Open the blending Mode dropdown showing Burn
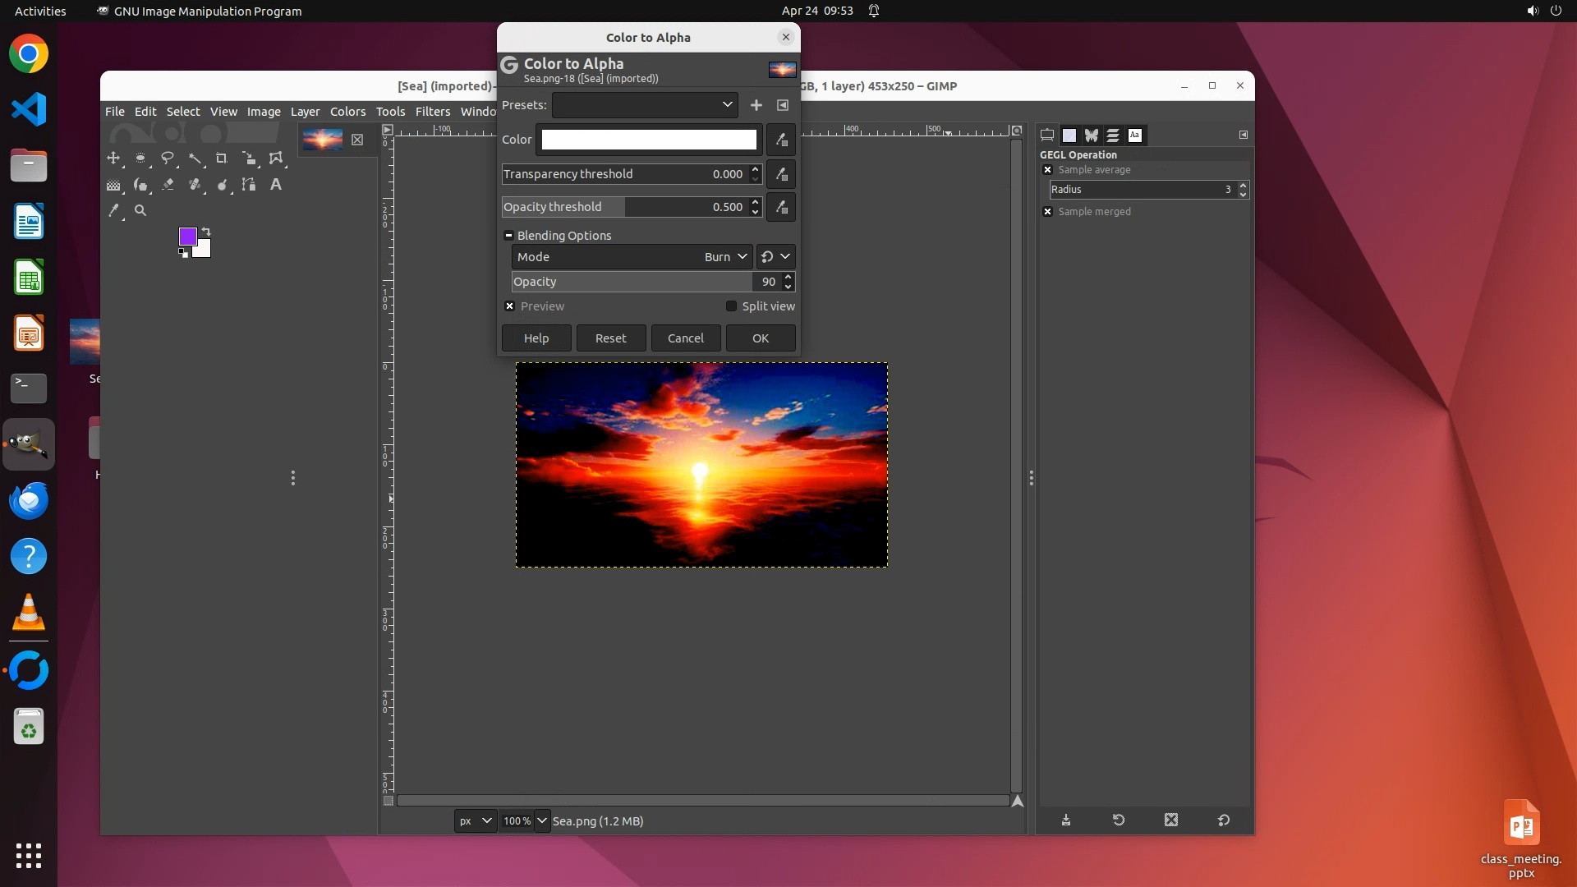The image size is (1577, 887). tap(632, 257)
